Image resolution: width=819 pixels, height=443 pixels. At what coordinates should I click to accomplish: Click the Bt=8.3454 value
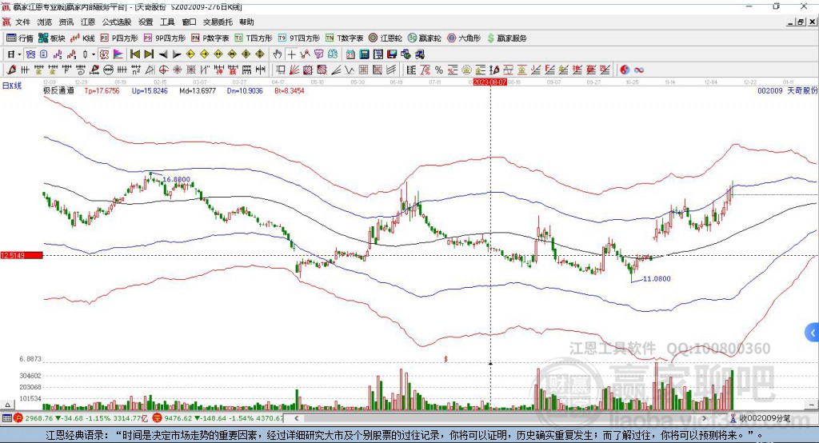tap(290, 90)
